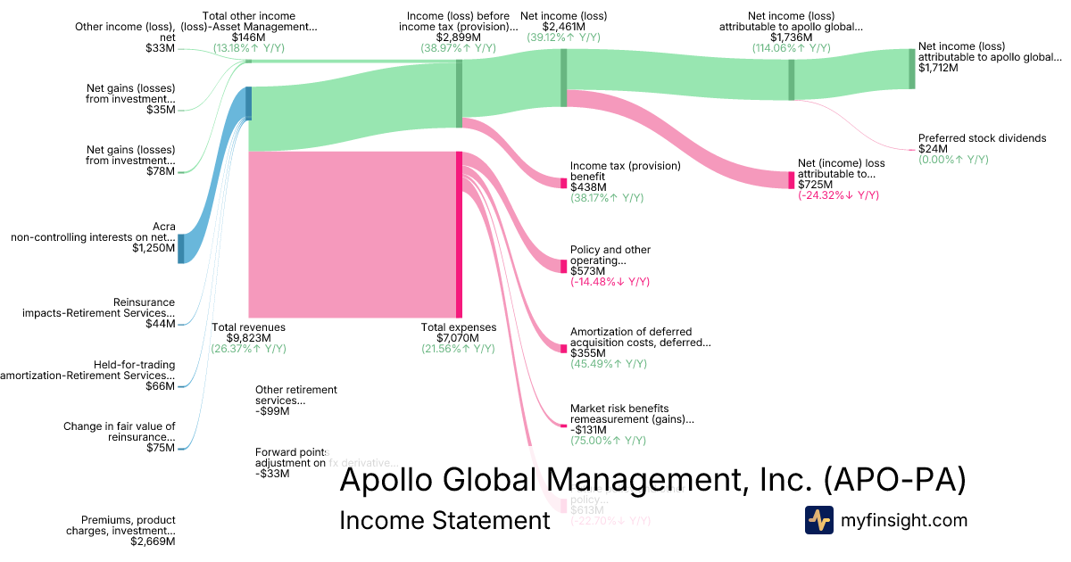Click the green Net income (loss) $2,461M node
The height and width of the screenshot is (562, 1071).
point(563,78)
